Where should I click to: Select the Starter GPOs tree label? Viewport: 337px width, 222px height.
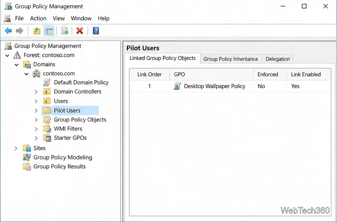(x=70, y=138)
